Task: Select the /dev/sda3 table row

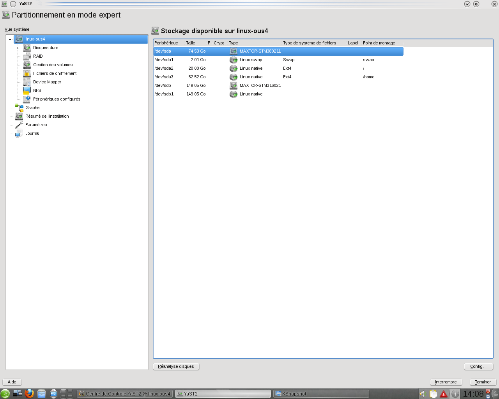Action: coord(278,77)
